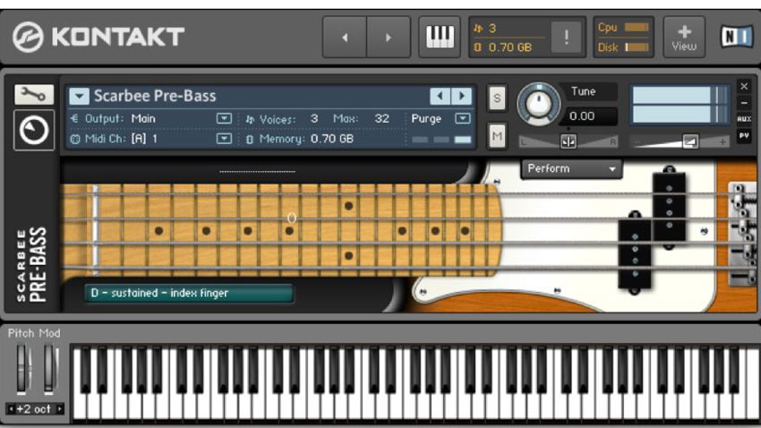Click the exclamation panic button
The width and height of the screenshot is (761, 428).
pos(567,37)
